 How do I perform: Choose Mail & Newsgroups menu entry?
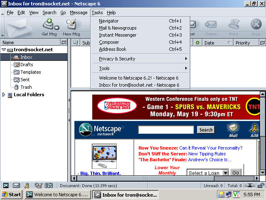(140, 28)
